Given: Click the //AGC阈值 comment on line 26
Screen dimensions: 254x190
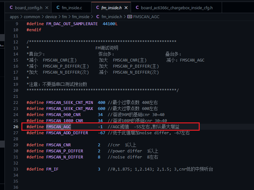Looking at the screenshot, I should point(143,127).
